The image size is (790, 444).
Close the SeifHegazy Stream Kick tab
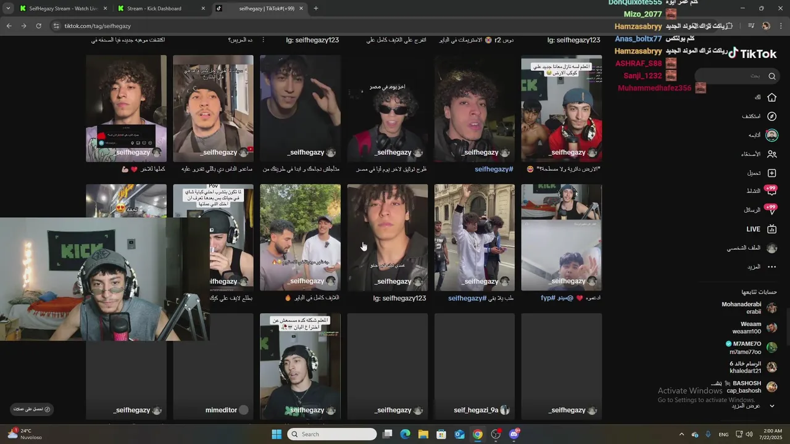(105, 9)
